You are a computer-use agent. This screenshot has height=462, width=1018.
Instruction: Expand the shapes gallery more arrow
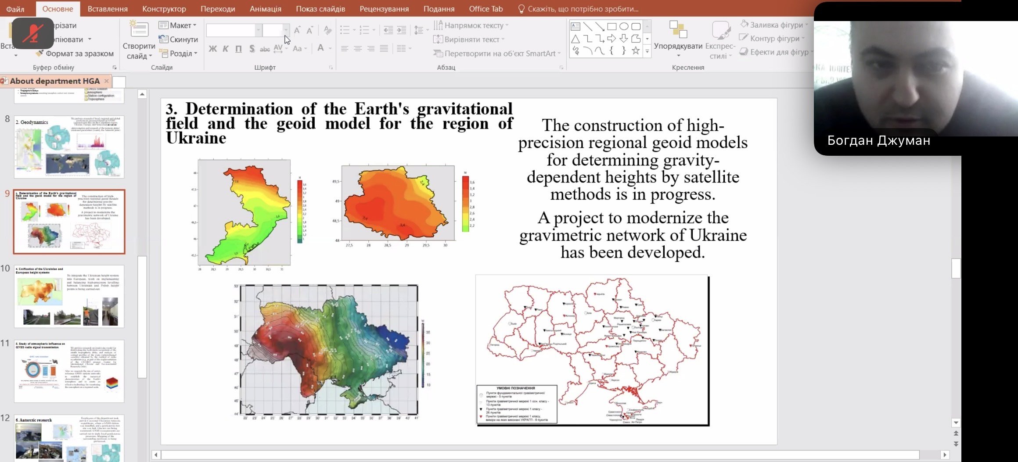tap(647, 51)
